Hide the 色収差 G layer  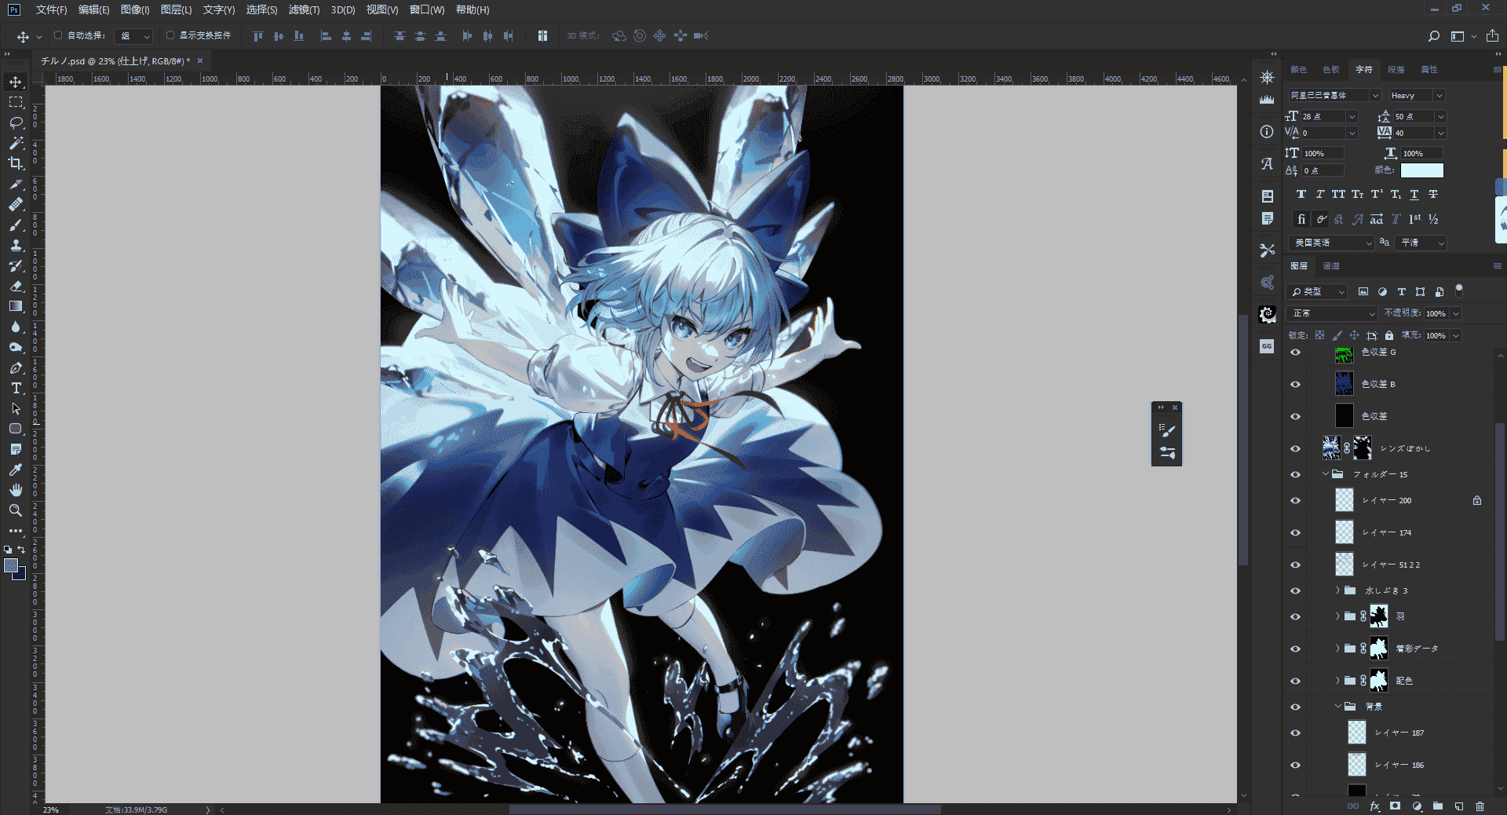coord(1295,353)
